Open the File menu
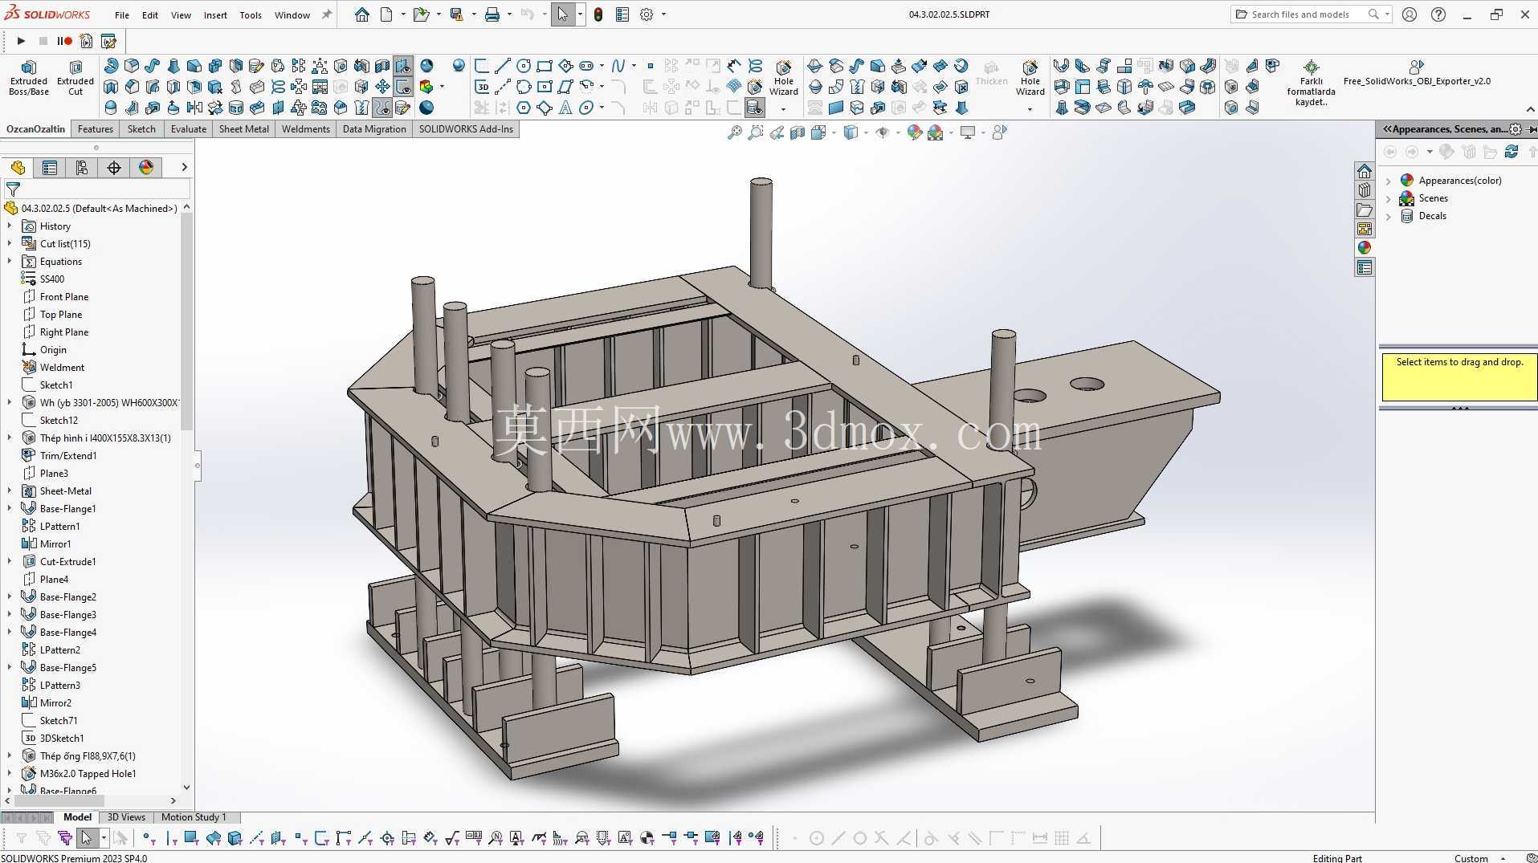 coord(122,14)
